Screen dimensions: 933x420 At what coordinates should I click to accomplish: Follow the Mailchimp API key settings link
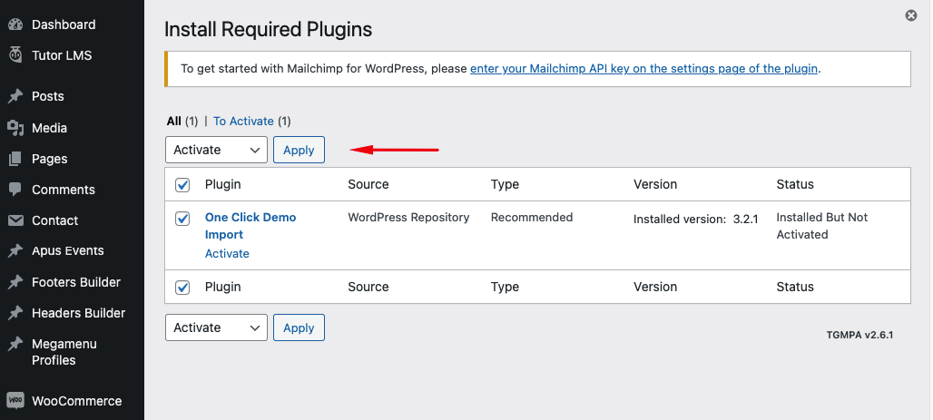(x=643, y=68)
